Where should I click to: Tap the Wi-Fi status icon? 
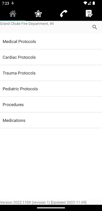point(85,3)
